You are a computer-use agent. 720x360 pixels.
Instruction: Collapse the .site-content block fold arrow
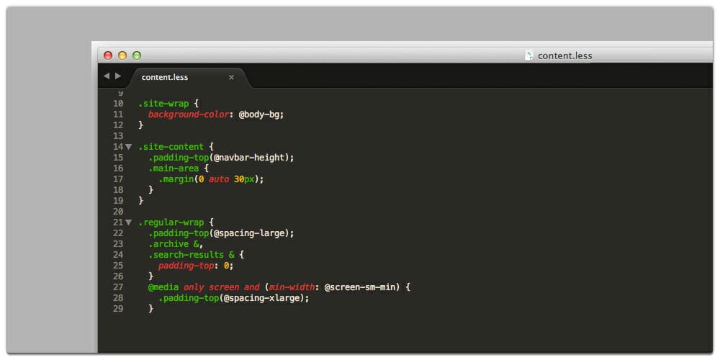coord(129,147)
